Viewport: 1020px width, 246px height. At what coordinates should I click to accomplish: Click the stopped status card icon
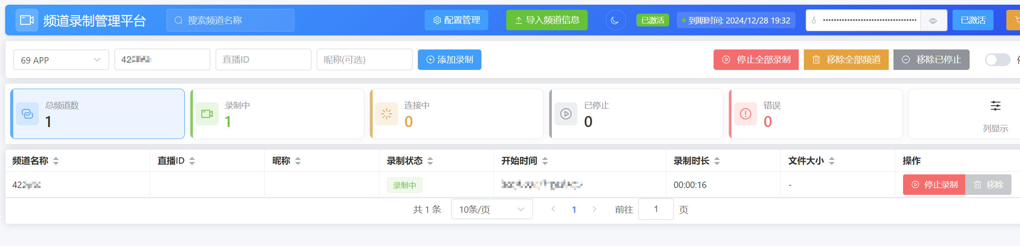tap(565, 114)
